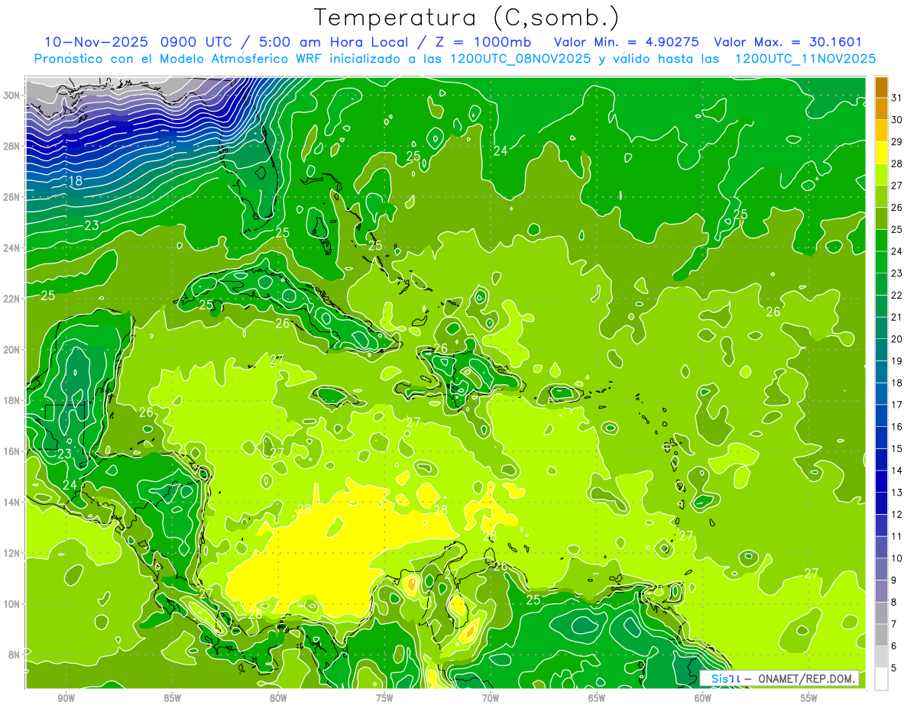917x708 pixels.
Task: Click the "60W" longitude label
Action: pos(703,698)
